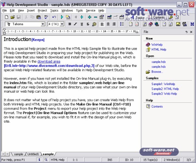Screen dimensions: 196x163
Task: Toggle strikethrough formatting
Action: point(88,24)
